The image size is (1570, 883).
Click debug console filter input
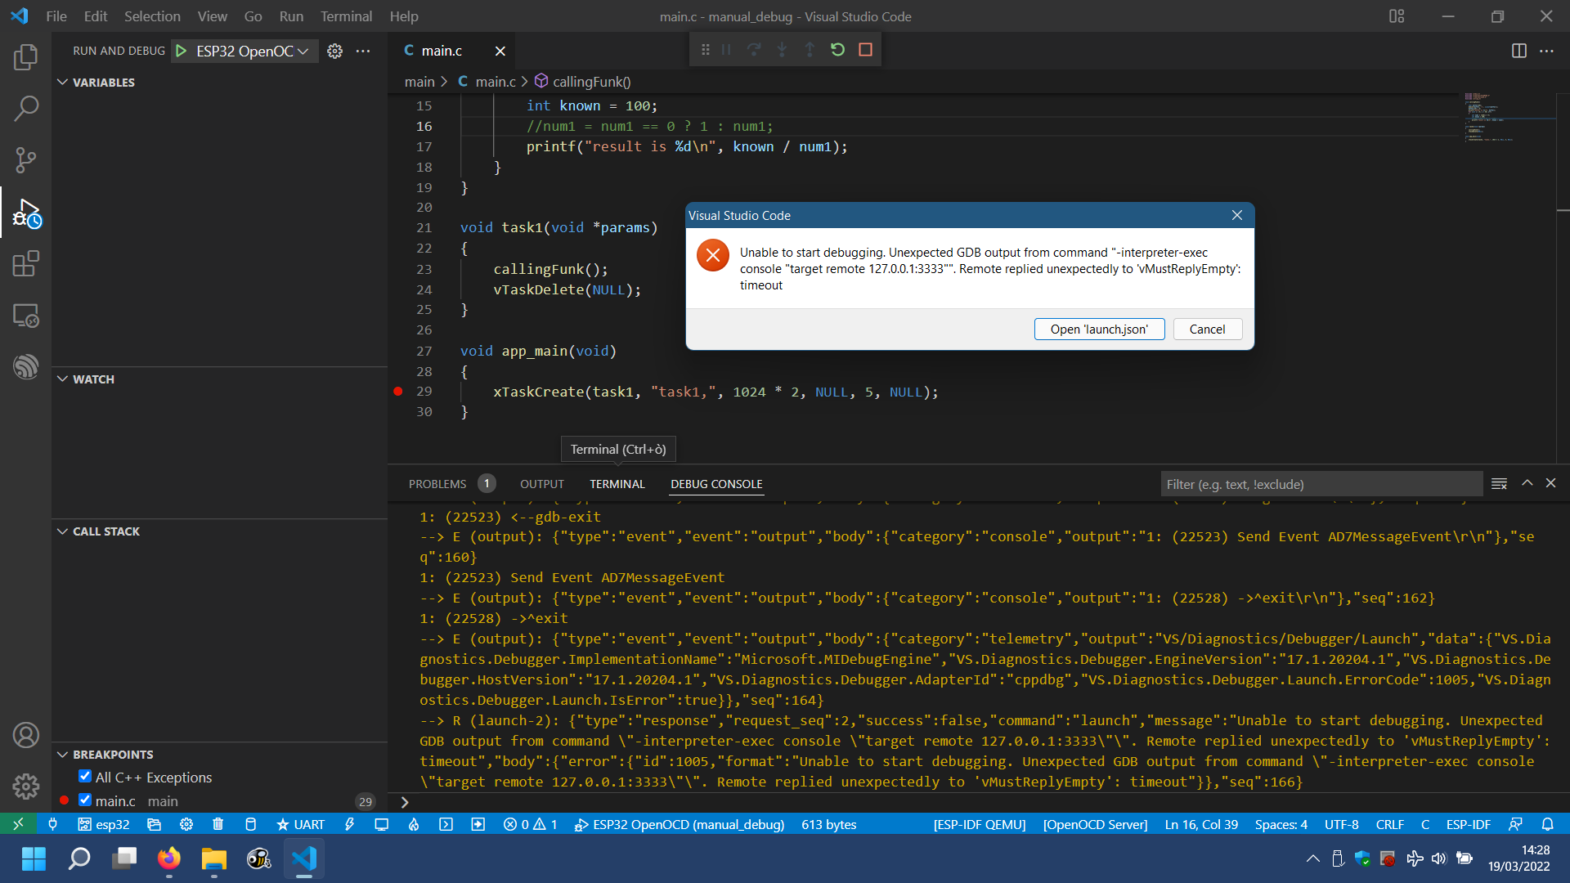coord(1321,484)
